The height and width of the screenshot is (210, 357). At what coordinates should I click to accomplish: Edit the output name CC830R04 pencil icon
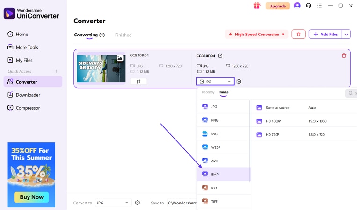pyautogui.click(x=220, y=56)
